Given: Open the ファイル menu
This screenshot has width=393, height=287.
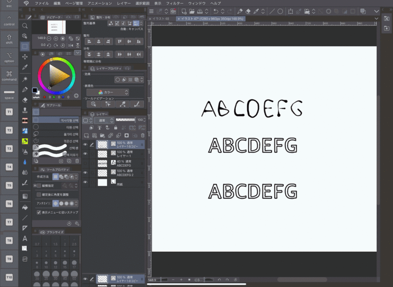Looking at the screenshot, I should (x=42, y=3).
